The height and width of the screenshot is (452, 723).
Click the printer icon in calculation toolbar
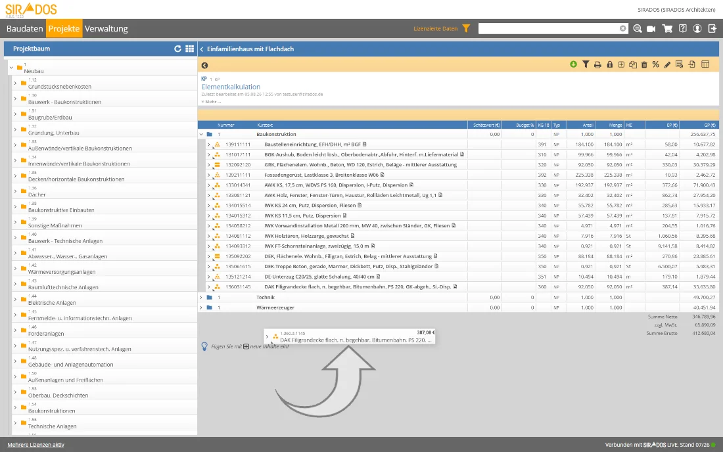(597, 65)
